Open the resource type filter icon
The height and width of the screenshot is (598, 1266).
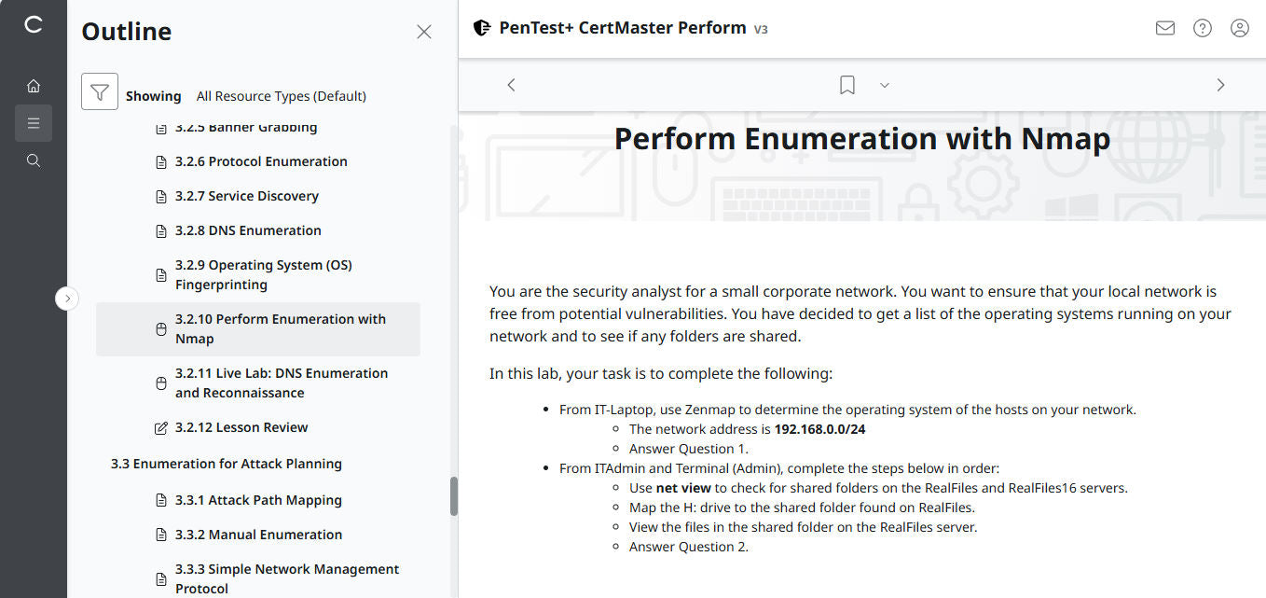pos(100,91)
